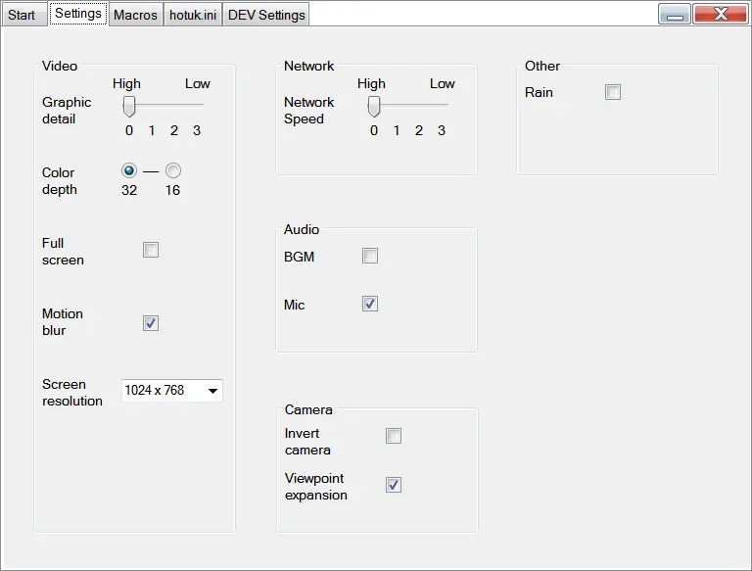This screenshot has width=752, height=571.
Task: Click the '3' mark under Network Speed slider
Action: [442, 130]
